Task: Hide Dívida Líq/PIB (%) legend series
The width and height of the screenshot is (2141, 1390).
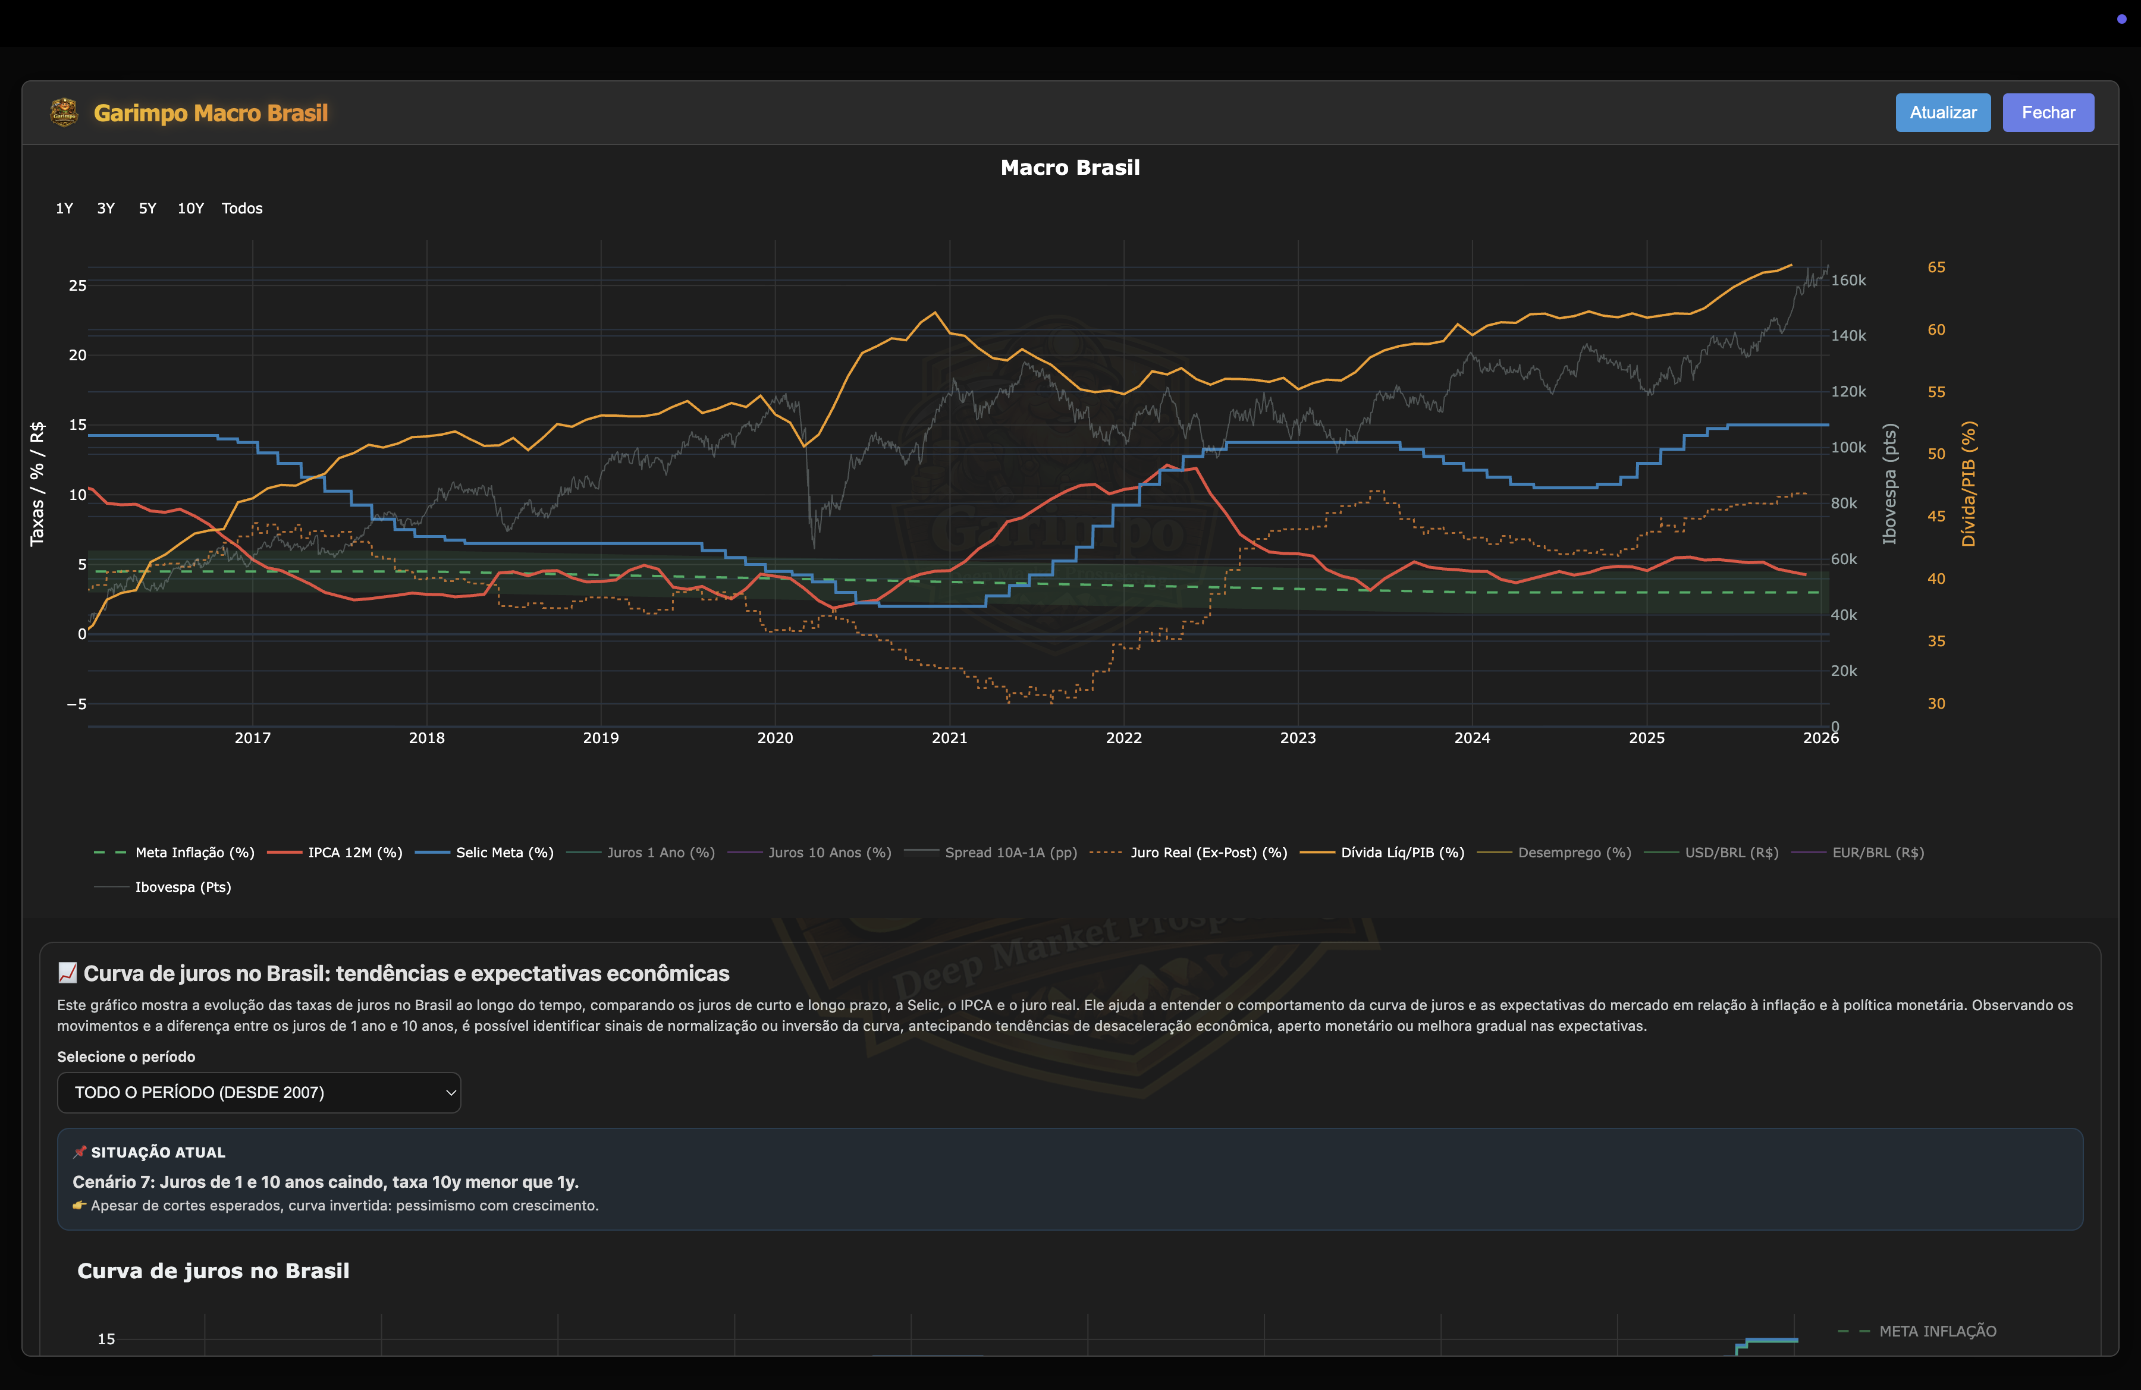Action: [x=1402, y=853]
